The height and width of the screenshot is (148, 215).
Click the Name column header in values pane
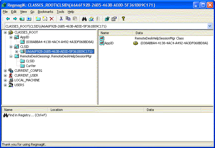point(116,33)
